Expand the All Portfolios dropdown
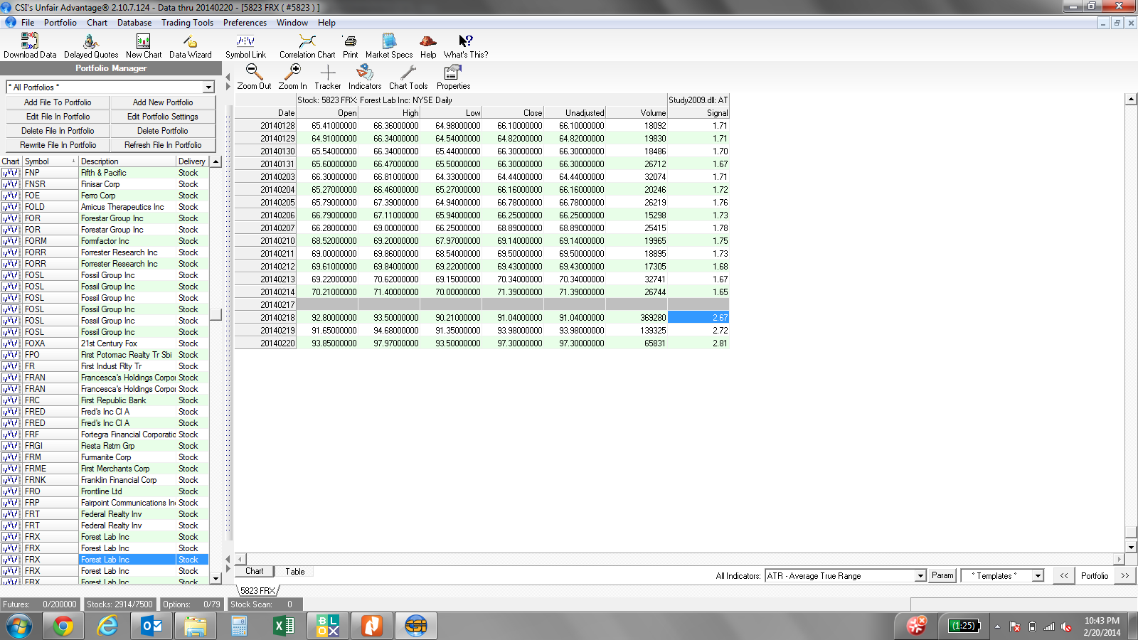1138x640 pixels. (x=208, y=87)
